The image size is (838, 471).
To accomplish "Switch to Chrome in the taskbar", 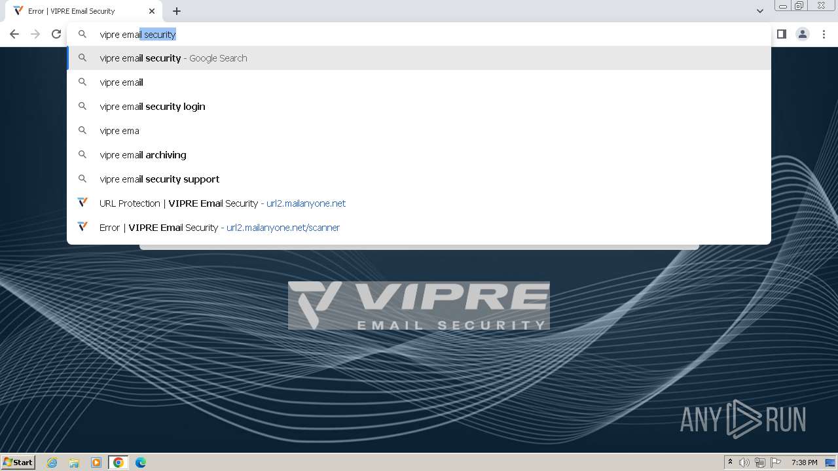I will tap(118, 462).
